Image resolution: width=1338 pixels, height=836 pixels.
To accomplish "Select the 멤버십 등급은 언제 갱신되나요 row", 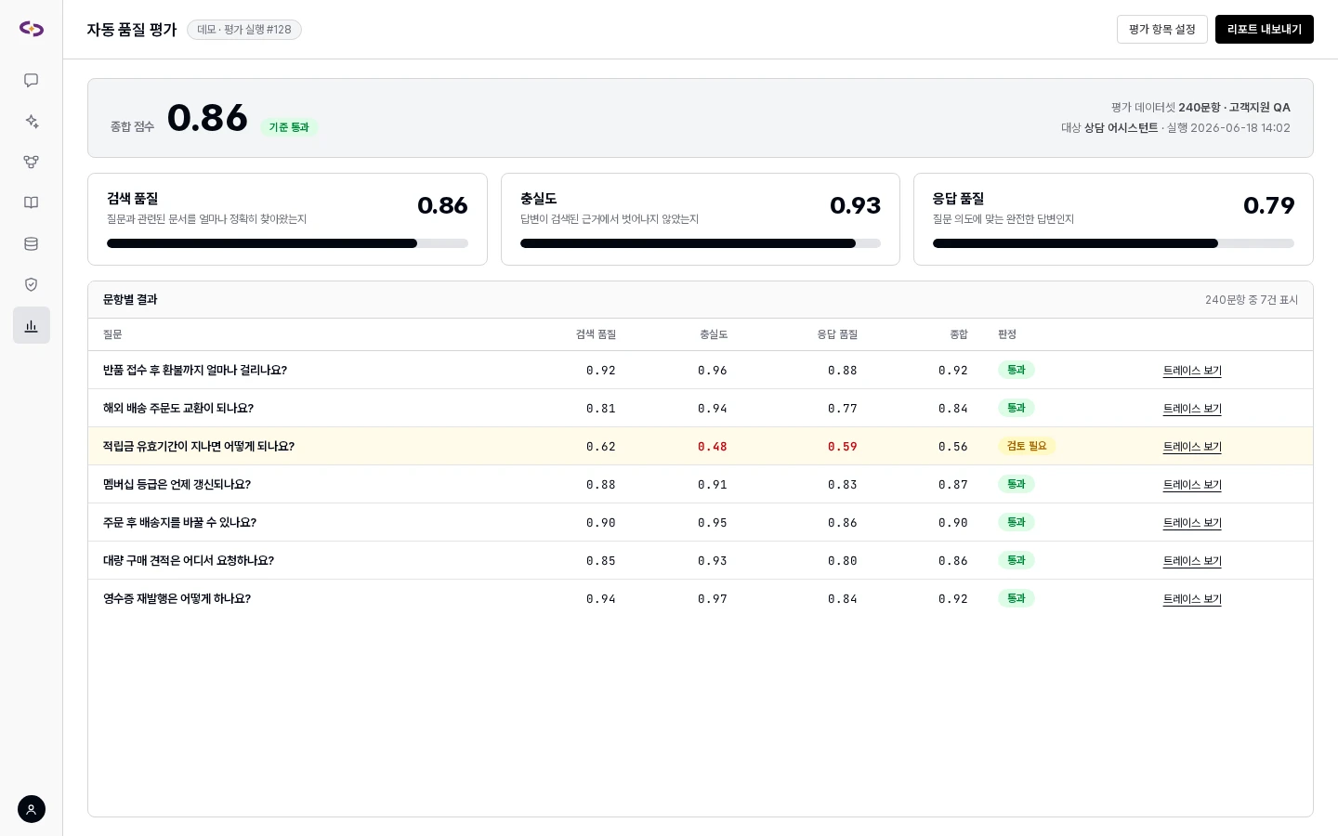I will pyautogui.click(x=701, y=485).
